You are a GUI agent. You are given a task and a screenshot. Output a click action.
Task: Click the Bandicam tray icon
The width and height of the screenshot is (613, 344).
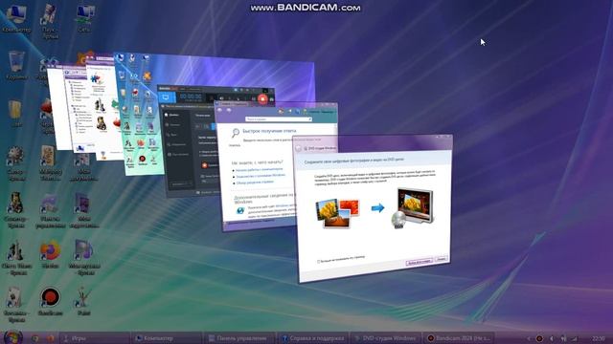click(x=539, y=338)
